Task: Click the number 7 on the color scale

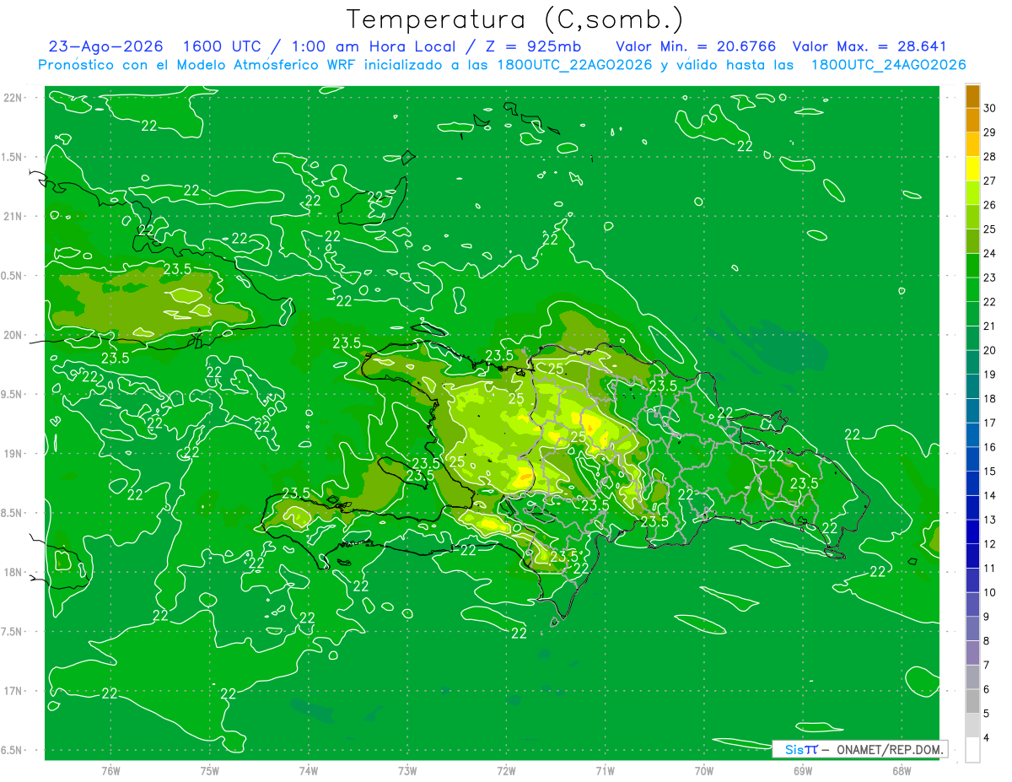Action: pyautogui.click(x=987, y=666)
